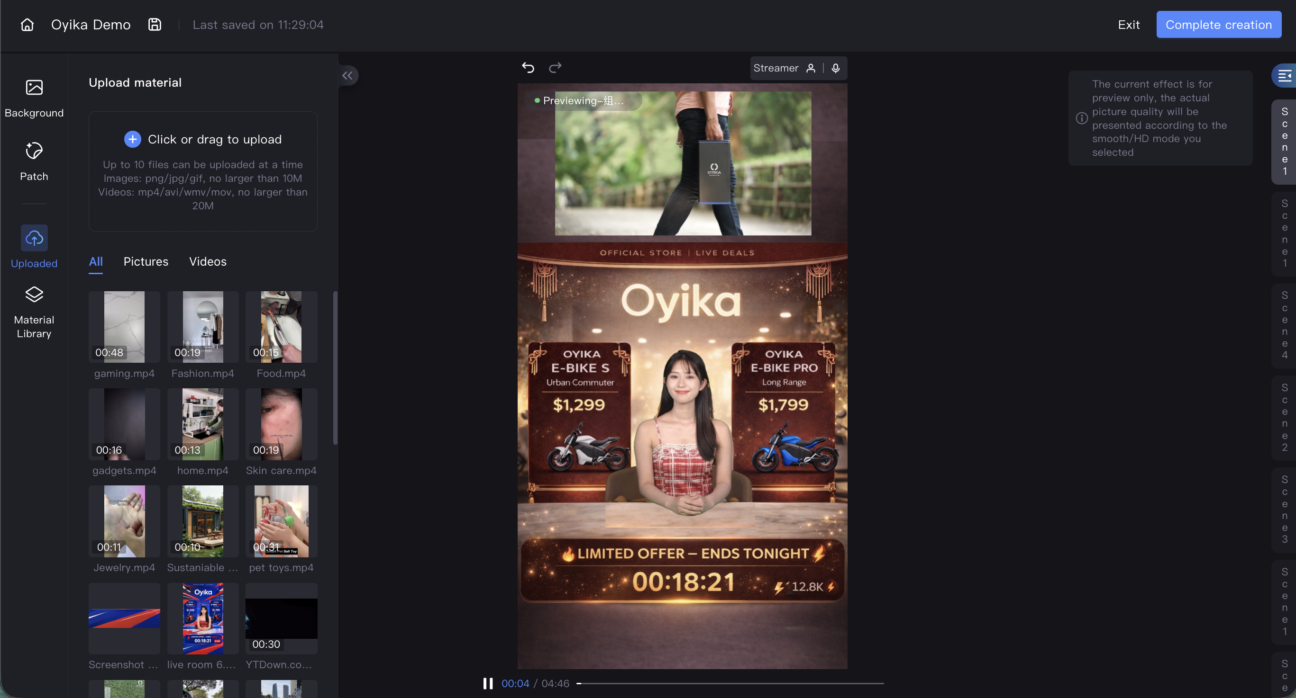Select the gaming.mp4 thumbnail
Viewport: 1296px width, 698px height.
[124, 327]
